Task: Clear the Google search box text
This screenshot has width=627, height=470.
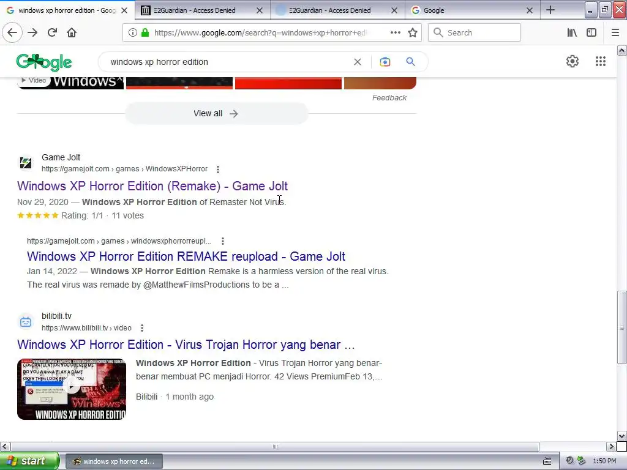Action: (358, 62)
